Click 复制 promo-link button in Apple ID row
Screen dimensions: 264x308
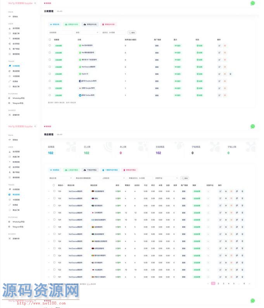click(x=157, y=74)
